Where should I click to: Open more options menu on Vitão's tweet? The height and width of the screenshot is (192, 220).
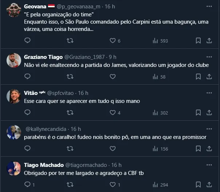(209, 93)
